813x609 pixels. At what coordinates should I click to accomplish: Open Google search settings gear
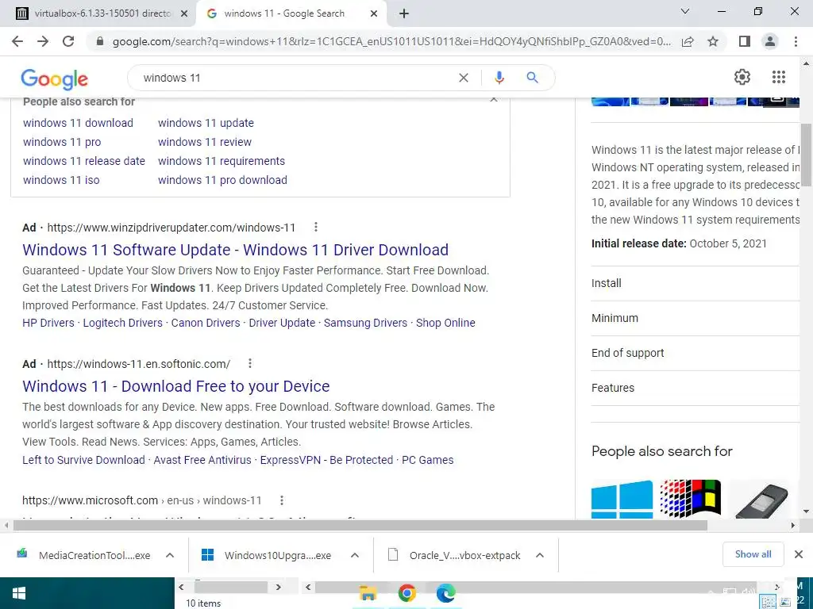(742, 77)
